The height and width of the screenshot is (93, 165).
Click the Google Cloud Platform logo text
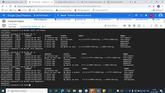pos(19,16)
